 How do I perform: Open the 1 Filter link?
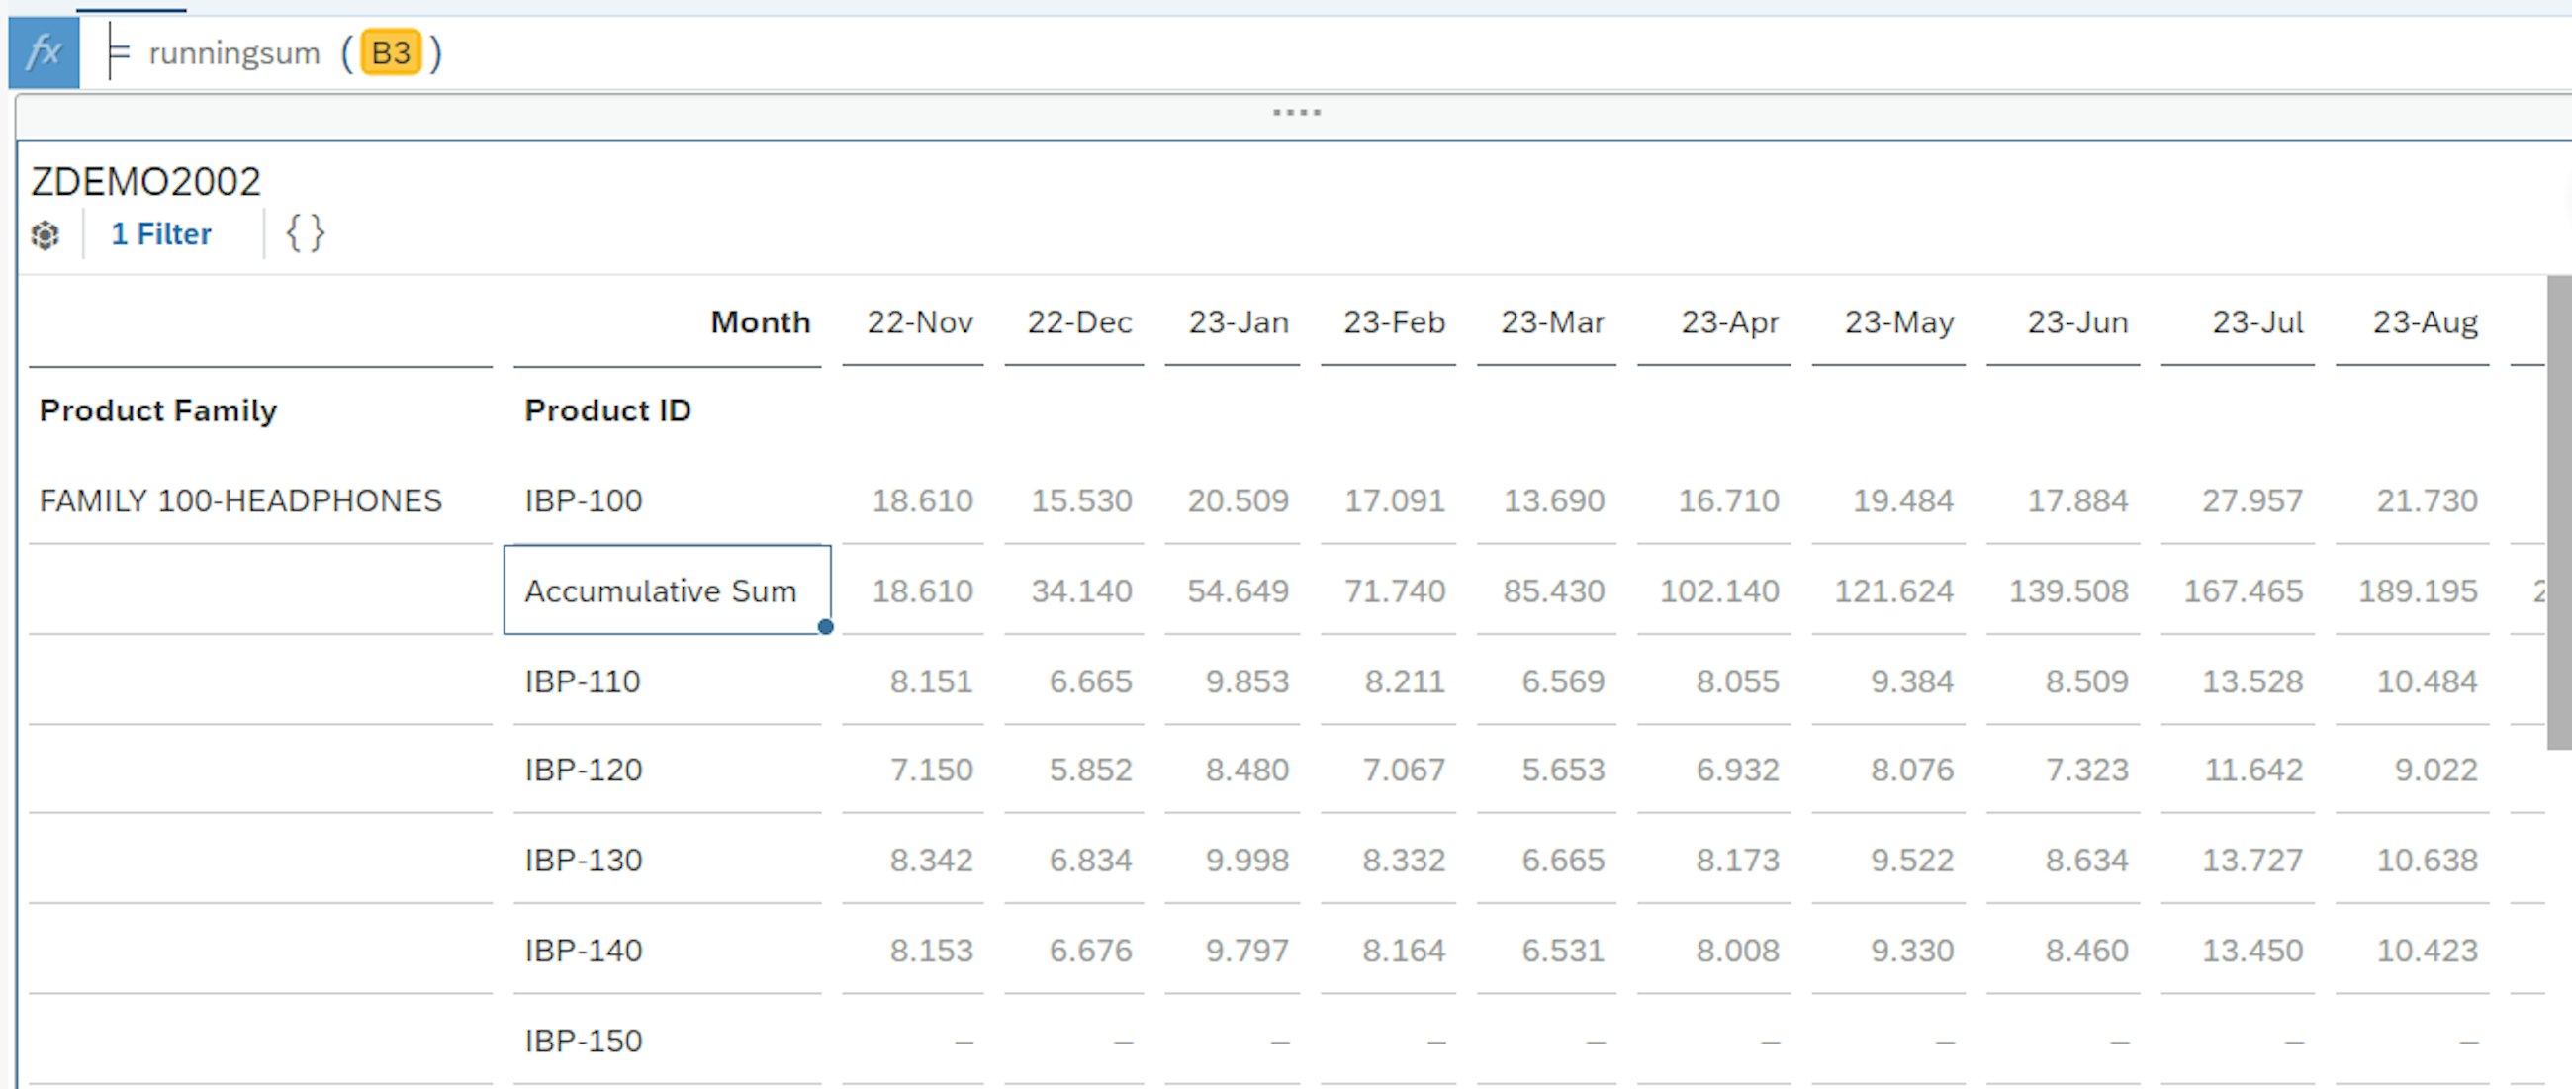coord(160,233)
